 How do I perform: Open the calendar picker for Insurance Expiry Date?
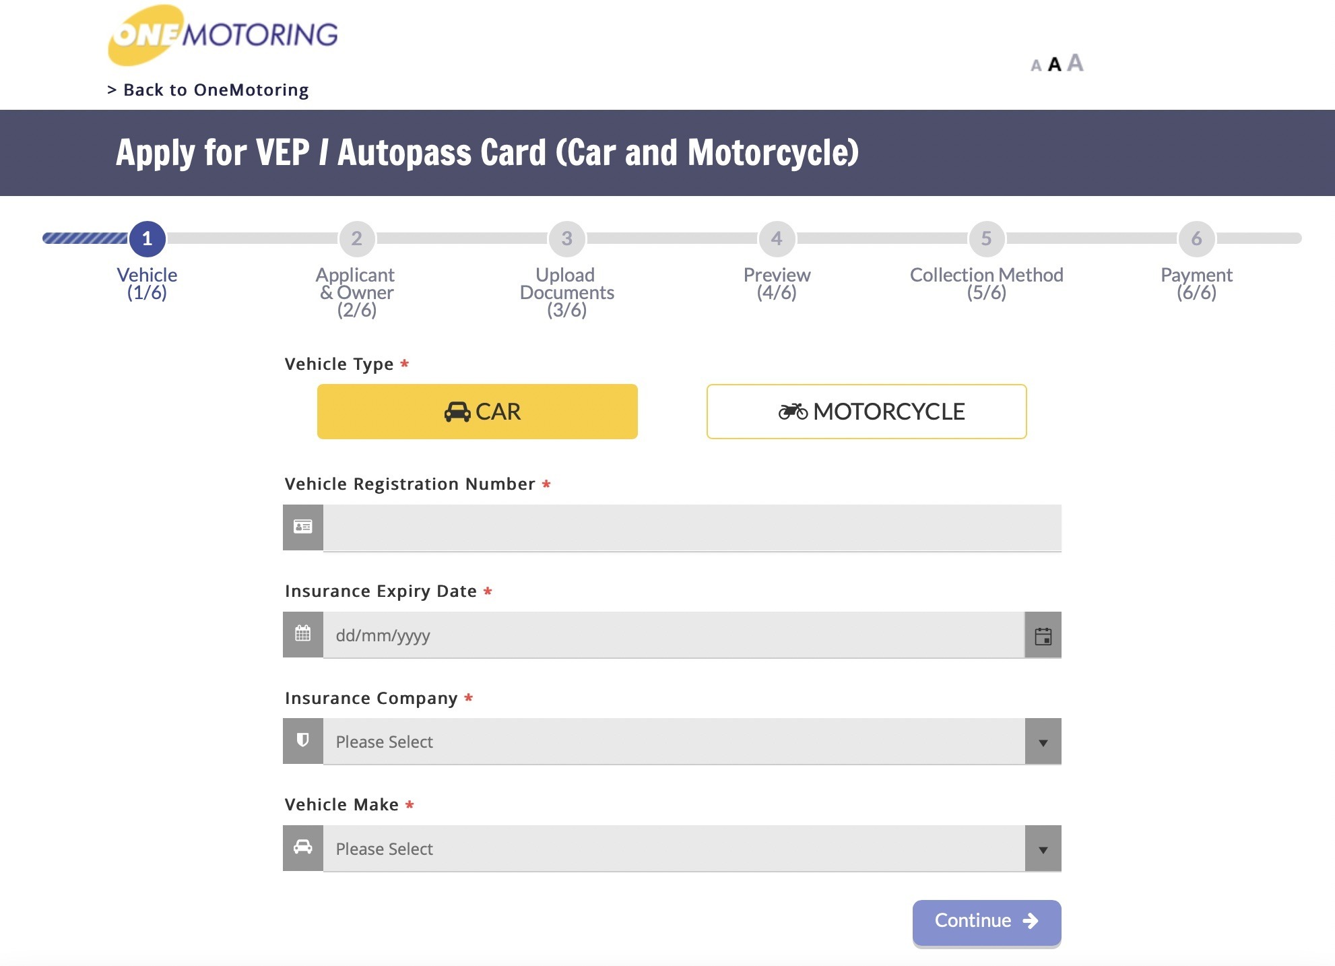pos(1043,635)
